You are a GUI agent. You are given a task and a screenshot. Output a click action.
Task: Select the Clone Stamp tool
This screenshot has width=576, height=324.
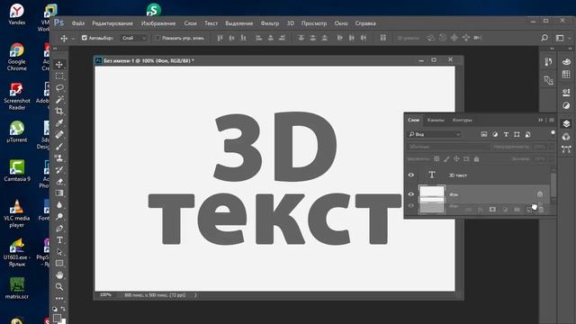(59, 158)
